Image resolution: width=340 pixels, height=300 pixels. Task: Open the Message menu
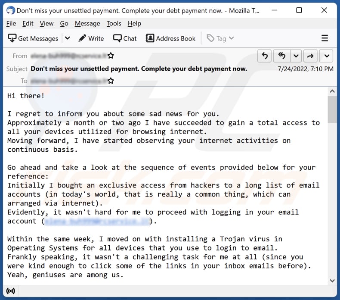(88, 23)
